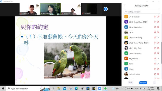Click muted mic icon for 2D18 Harris Chan

coord(155,27)
